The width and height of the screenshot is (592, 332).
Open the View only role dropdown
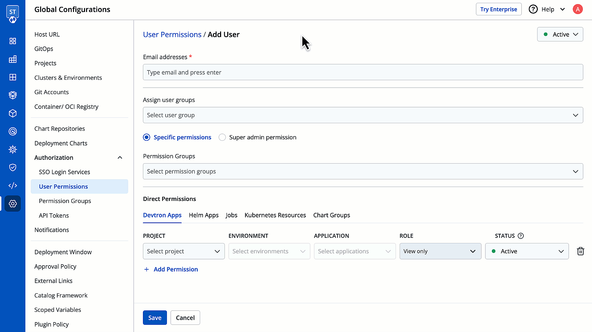[x=440, y=251]
